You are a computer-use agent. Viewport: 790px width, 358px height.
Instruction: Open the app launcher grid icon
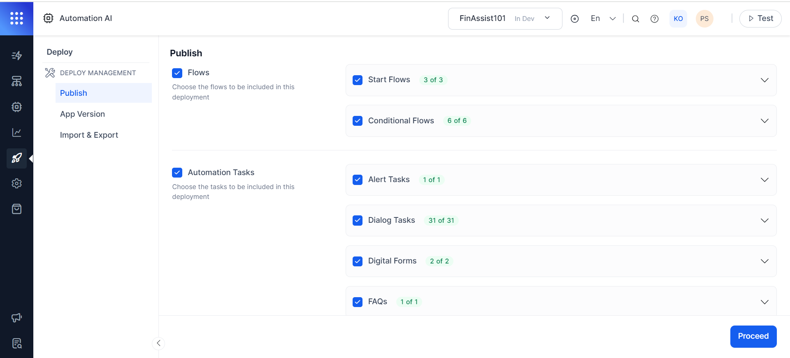[x=16, y=18]
